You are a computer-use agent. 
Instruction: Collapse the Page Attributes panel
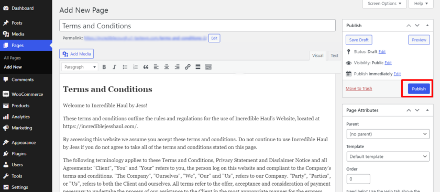coord(427,110)
